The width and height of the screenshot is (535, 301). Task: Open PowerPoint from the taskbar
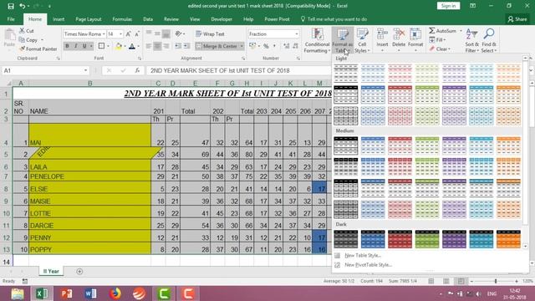tap(67, 293)
